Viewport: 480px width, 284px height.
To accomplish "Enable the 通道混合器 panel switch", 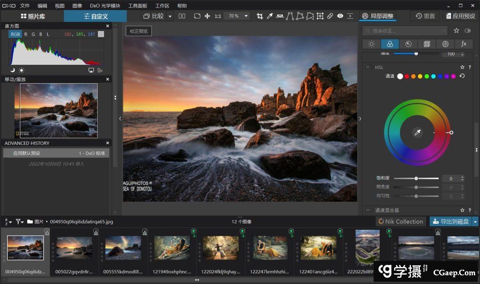I will pos(369,210).
